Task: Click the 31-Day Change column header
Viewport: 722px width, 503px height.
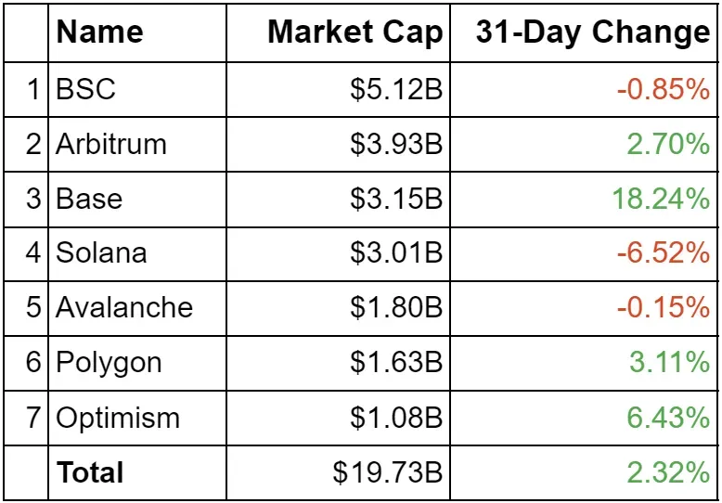Action: 592,33
